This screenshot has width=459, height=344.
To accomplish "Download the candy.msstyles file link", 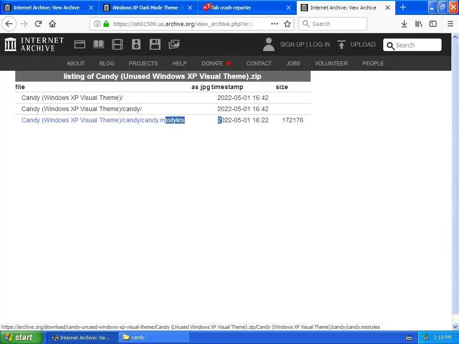I will tap(103, 120).
